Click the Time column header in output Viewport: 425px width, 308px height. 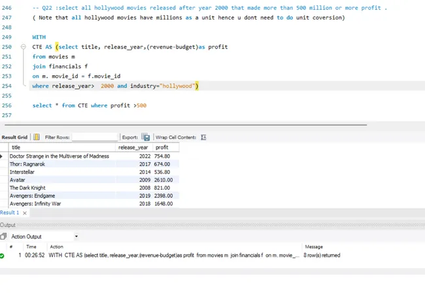(31, 247)
